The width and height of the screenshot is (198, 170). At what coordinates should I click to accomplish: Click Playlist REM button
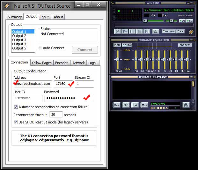tap(126, 105)
